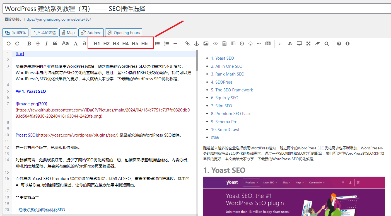Toggle the live preview eye icon
Viewport: 391px width, 216px height.
290,43
